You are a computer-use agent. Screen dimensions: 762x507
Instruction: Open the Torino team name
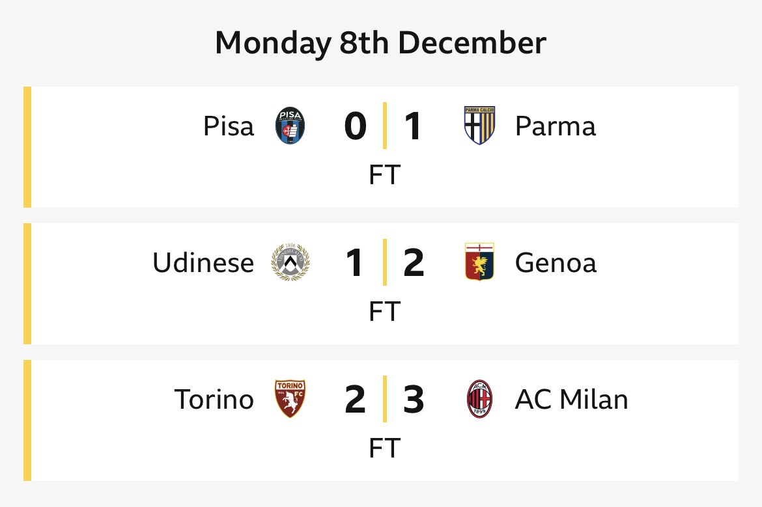point(214,399)
